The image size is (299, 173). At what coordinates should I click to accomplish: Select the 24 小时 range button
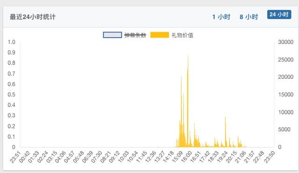pos(279,14)
